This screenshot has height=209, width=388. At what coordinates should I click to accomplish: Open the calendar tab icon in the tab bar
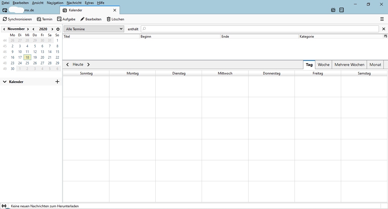point(333,10)
